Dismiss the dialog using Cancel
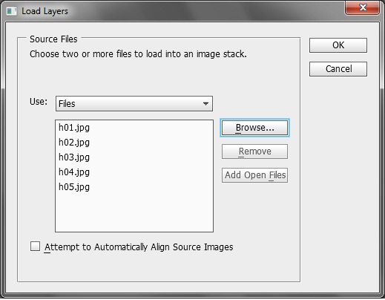 tap(338, 69)
